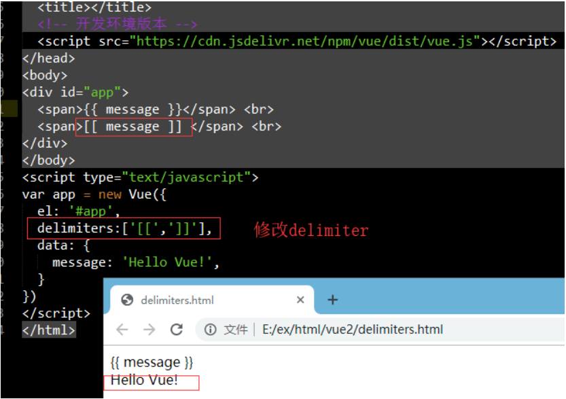Screen dimensions: 566x399
Task: Click the <title></title> line
Action: (94, 7)
